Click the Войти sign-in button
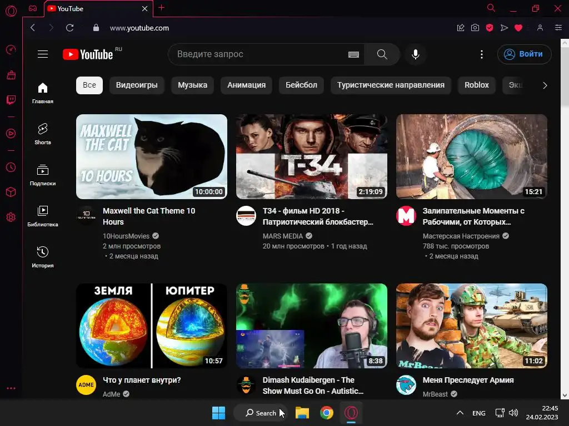The width and height of the screenshot is (569, 426). [x=524, y=54]
